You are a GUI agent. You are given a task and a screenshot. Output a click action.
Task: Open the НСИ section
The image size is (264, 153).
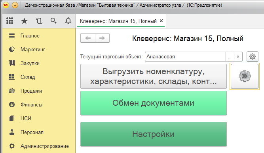click(x=39, y=118)
